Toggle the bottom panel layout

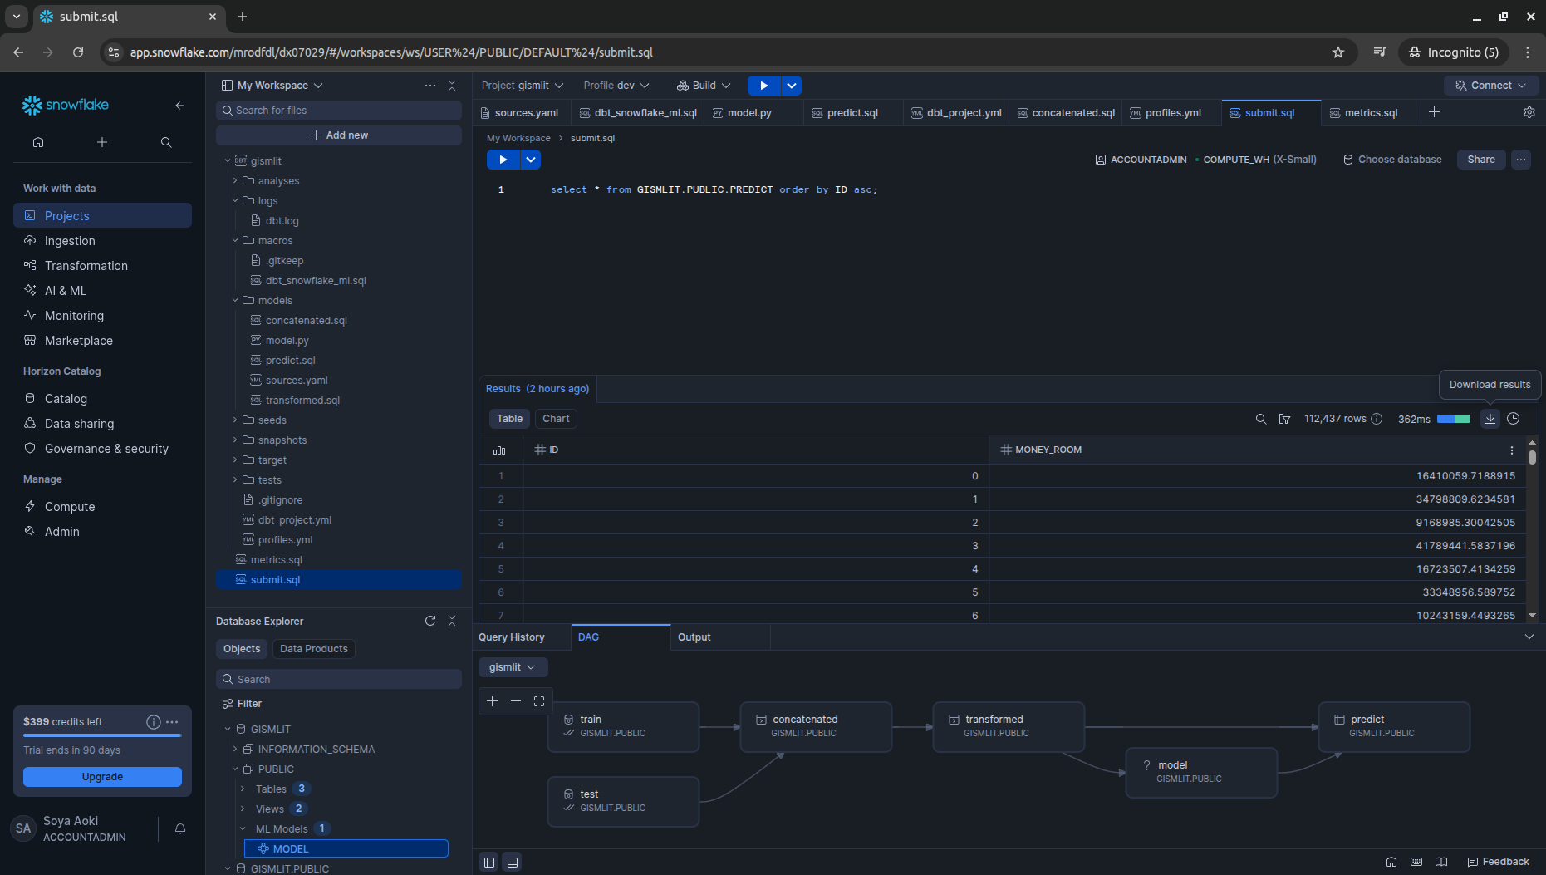[x=513, y=863]
